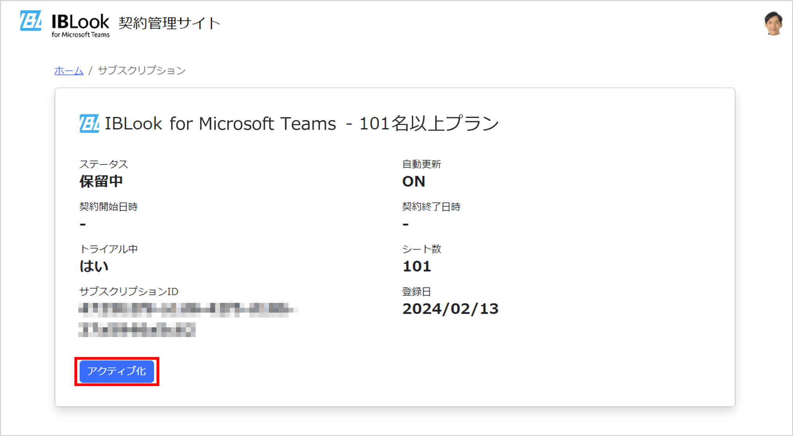Click the トライアル中 value はい
Screen dimensions: 793x436
[x=94, y=266]
